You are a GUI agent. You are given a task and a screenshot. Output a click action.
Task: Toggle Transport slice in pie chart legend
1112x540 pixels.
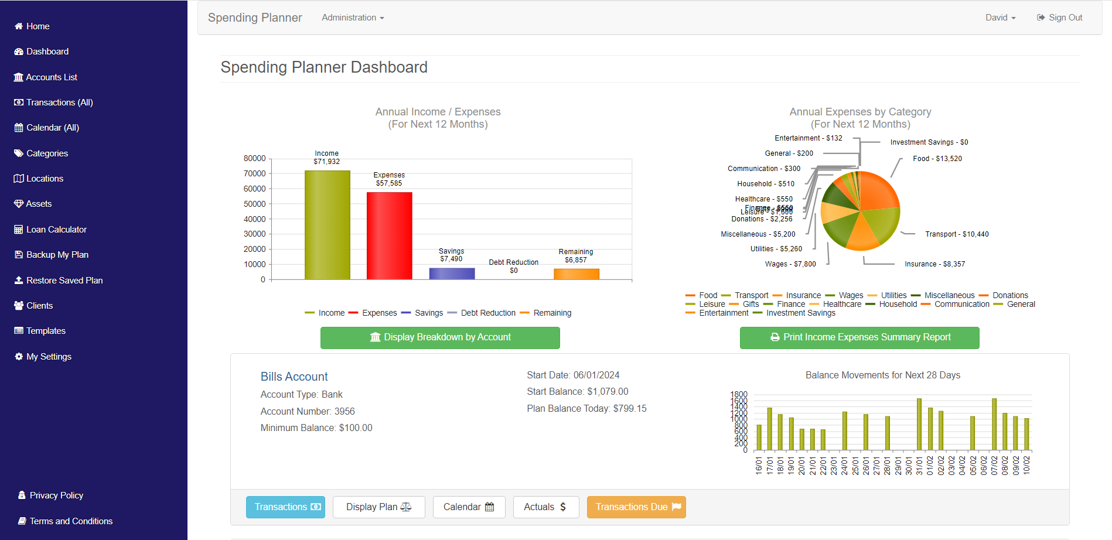[x=745, y=296]
